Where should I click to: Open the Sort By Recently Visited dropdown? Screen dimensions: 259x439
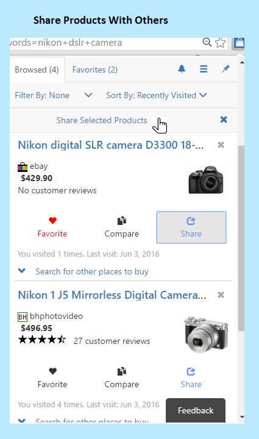pyautogui.click(x=157, y=95)
